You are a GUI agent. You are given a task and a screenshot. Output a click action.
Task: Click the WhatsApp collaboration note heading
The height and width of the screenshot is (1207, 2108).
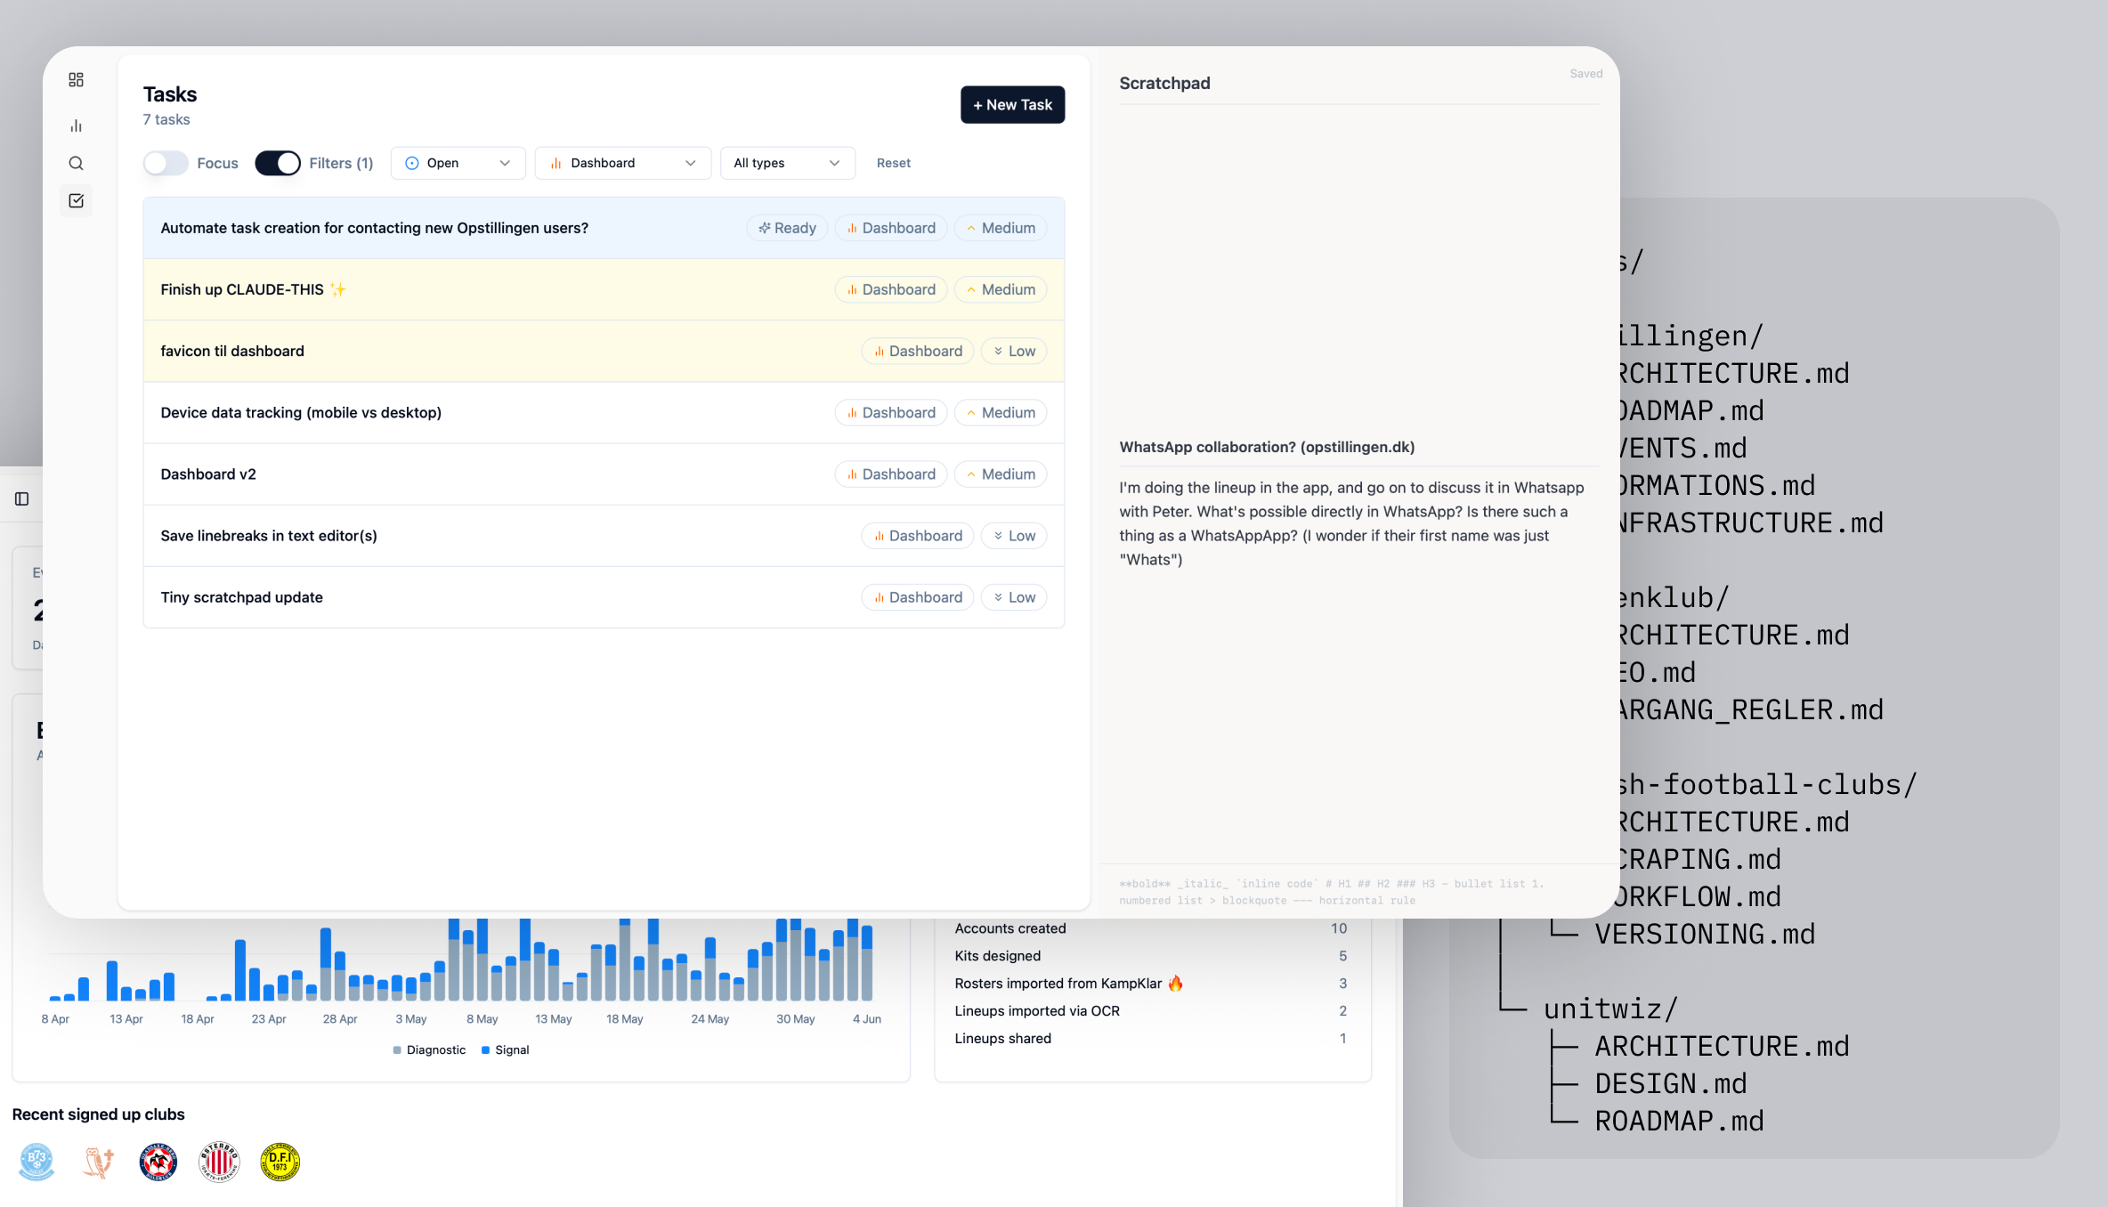click(x=1267, y=447)
